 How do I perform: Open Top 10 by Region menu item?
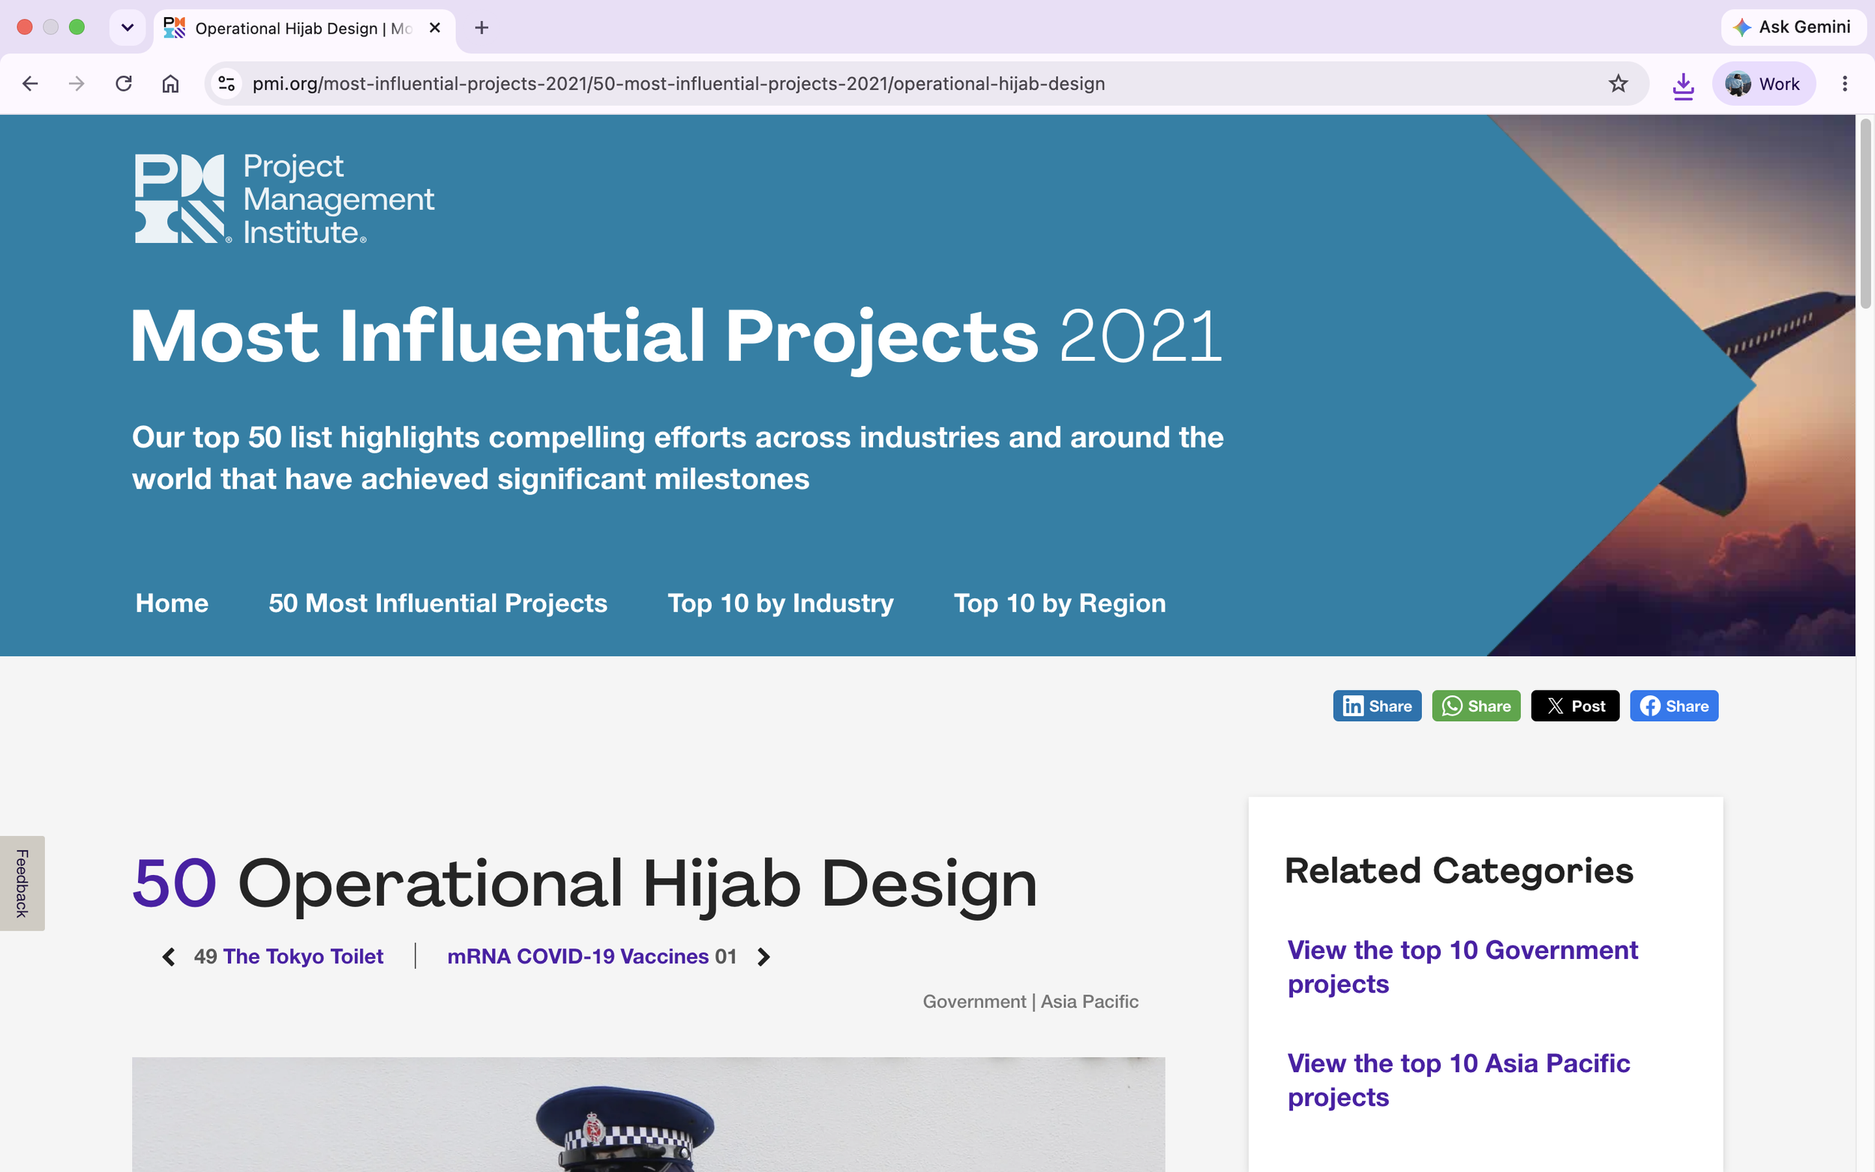1060,603
